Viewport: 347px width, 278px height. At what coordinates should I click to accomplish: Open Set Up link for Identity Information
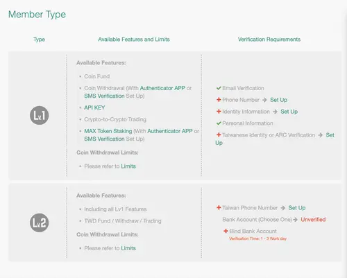pyautogui.click(x=289, y=112)
